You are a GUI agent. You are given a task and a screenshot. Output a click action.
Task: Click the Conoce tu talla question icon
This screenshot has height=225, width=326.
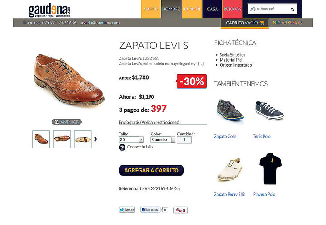click(122, 147)
